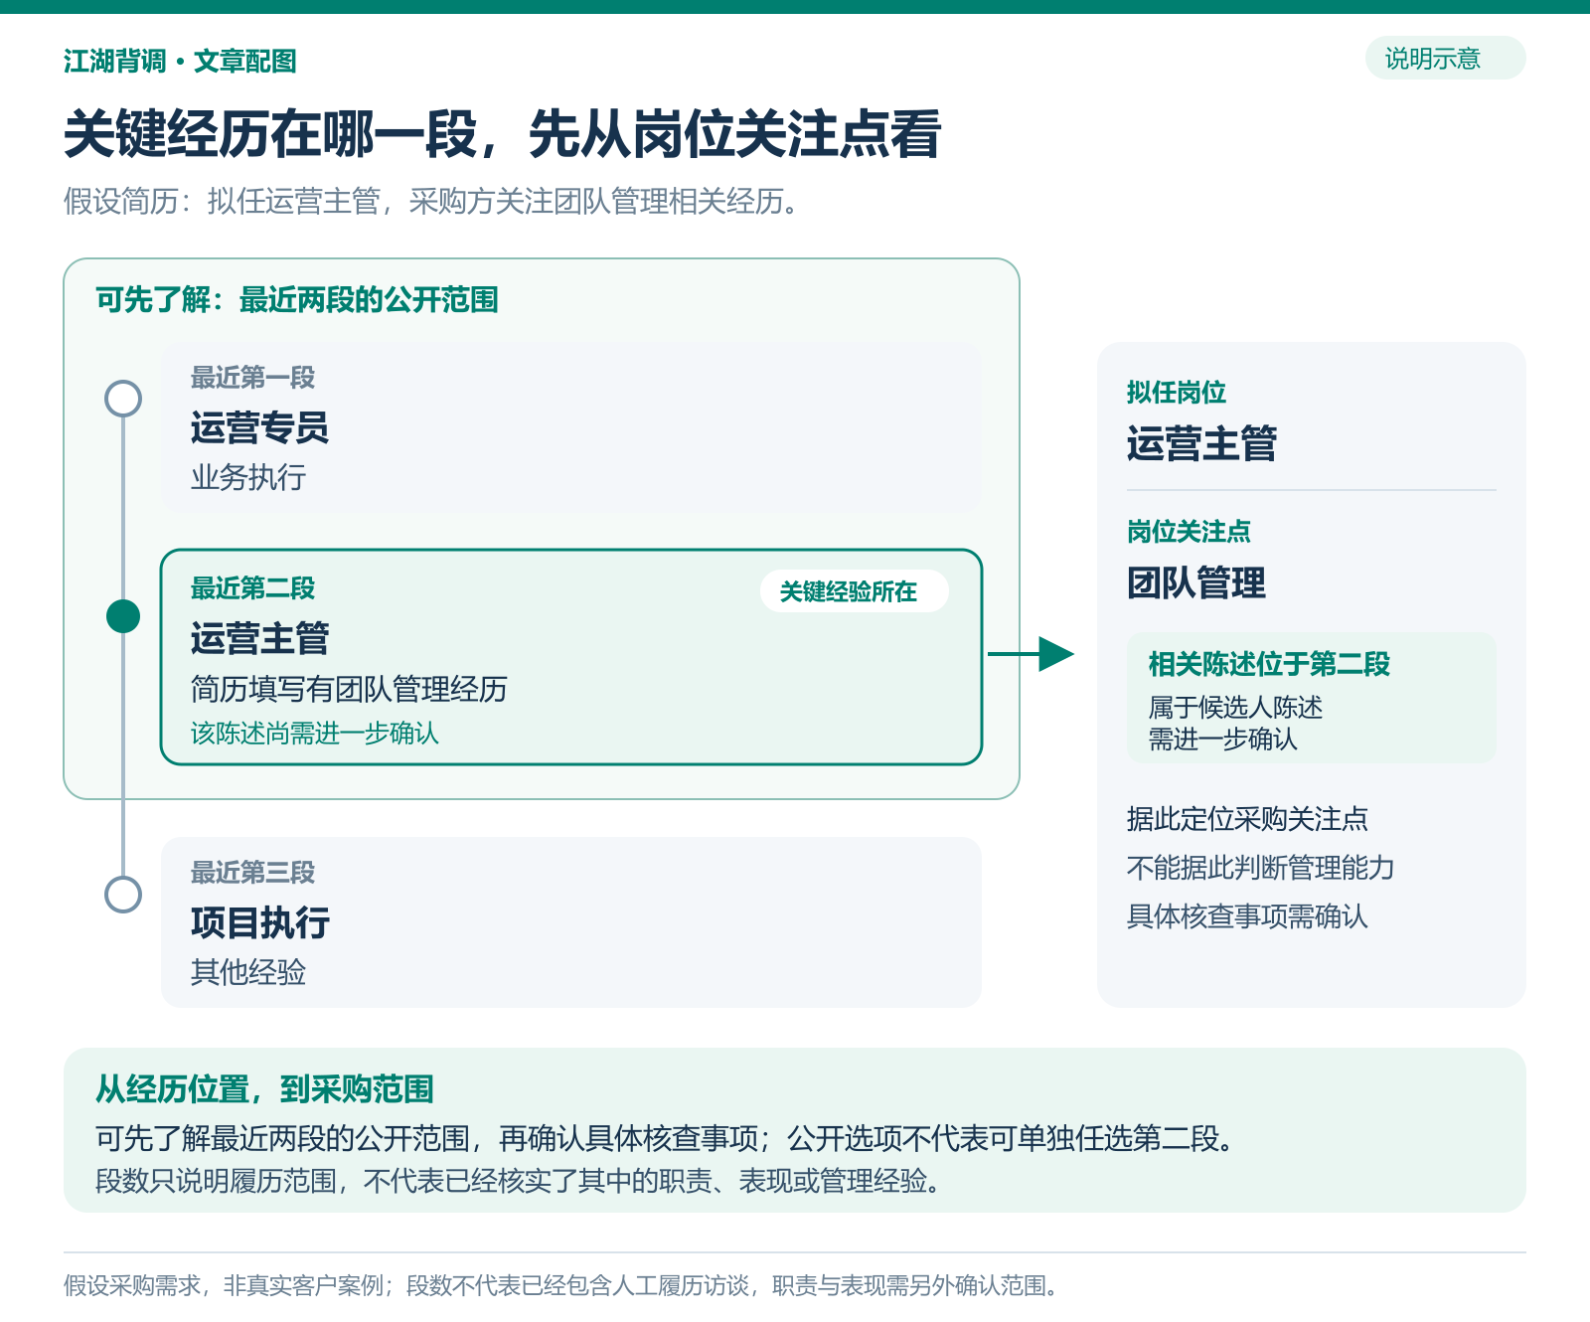The image size is (1590, 1322).
Task: Click the text 简历填写有团队管理经历
Action: pos(349,689)
